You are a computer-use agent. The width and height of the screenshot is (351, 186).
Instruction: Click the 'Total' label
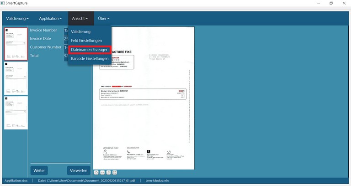34,56
